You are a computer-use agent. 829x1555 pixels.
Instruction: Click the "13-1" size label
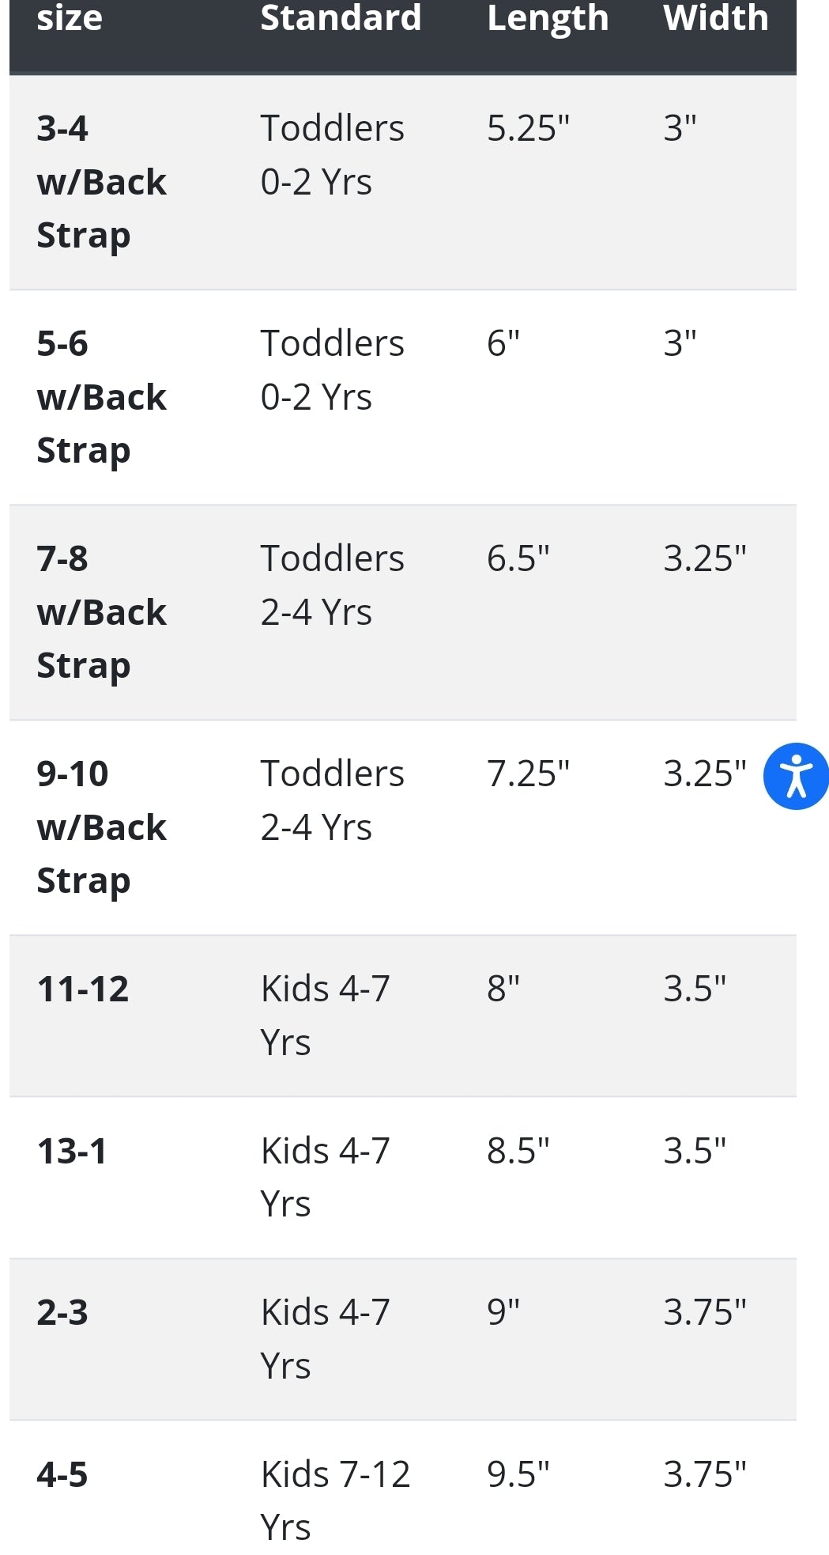pyautogui.click(x=72, y=1151)
